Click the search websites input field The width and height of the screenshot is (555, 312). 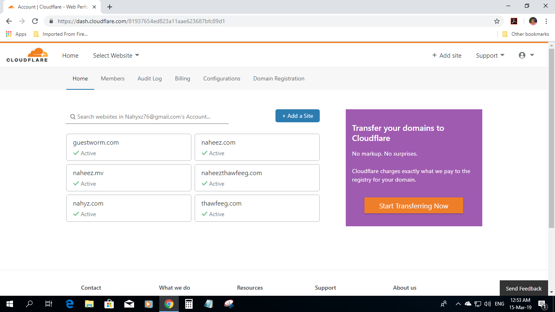(x=147, y=117)
